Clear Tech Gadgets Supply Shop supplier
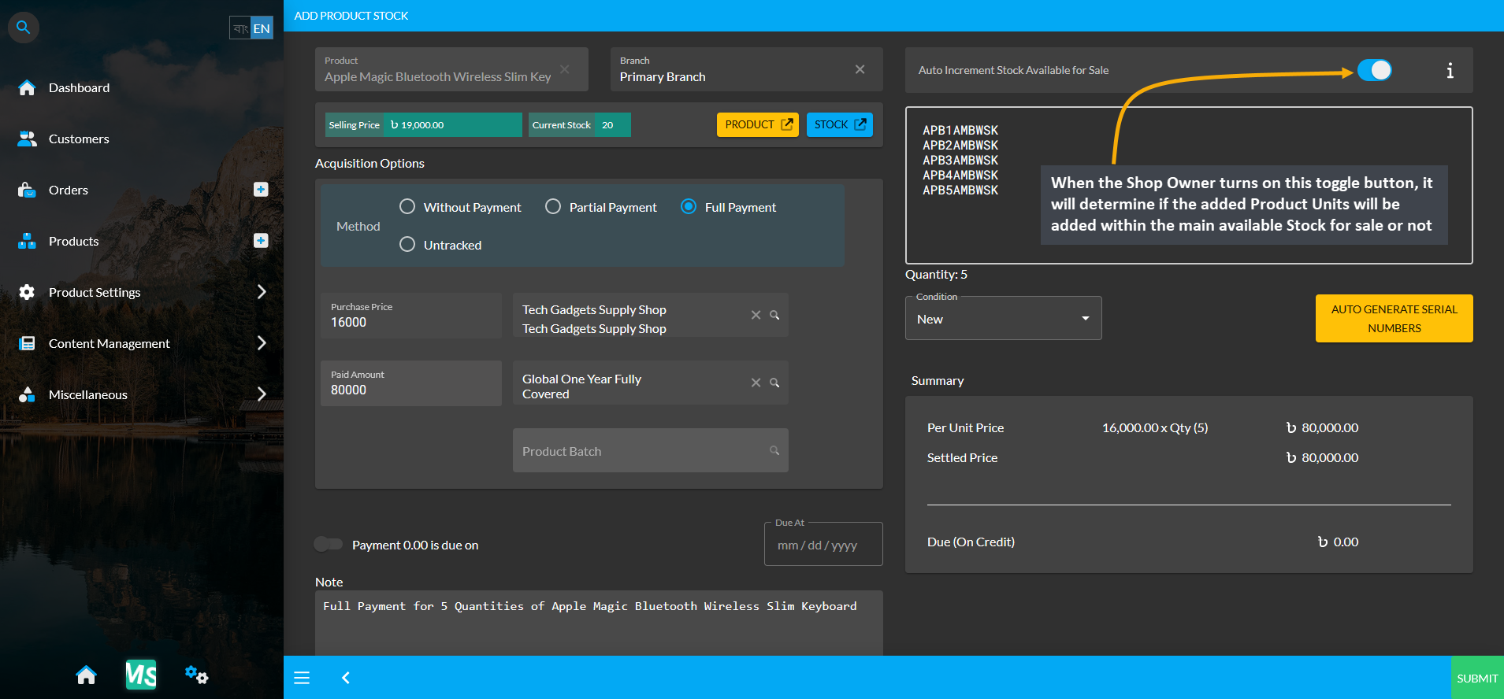This screenshot has width=1504, height=699. click(756, 315)
